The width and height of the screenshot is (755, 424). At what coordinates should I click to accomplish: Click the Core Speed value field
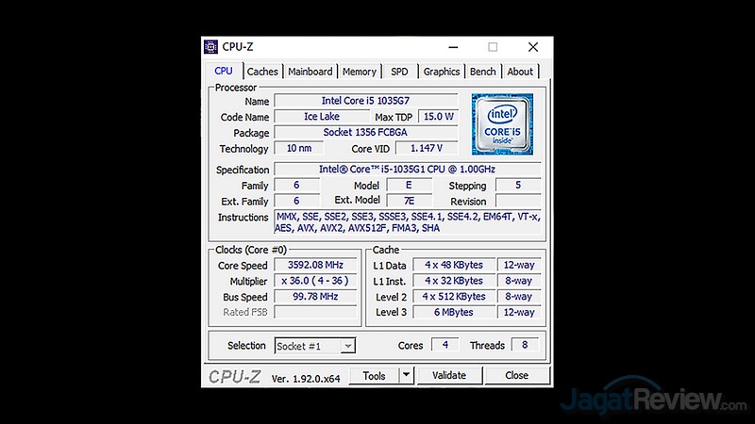[x=315, y=266]
